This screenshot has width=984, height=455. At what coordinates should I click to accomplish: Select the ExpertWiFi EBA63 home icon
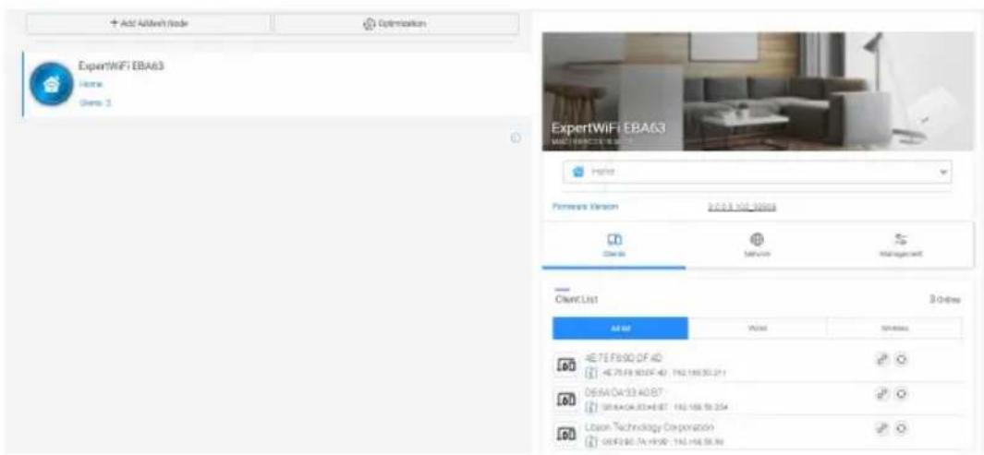point(52,85)
